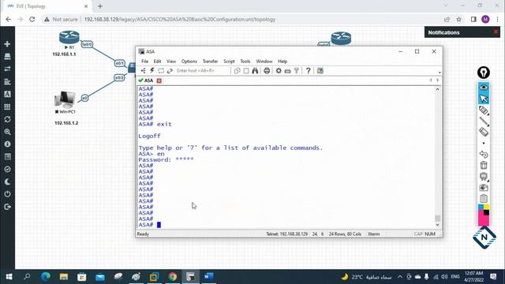Click the Help question mark icon
The height and width of the screenshot is (284, 505).
click(309, 70)
